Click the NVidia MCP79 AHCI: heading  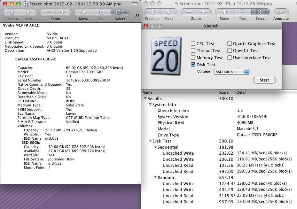coord(21,25)
